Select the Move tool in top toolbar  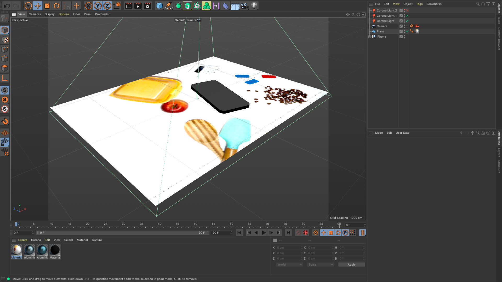[x=38, y=6]
